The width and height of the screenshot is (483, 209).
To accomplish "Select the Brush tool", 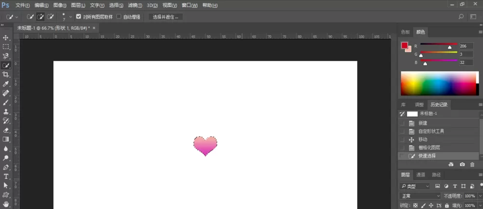I will point(5,103).
